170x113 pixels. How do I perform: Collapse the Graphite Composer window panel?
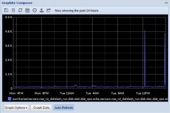click(x=166, y=3)
